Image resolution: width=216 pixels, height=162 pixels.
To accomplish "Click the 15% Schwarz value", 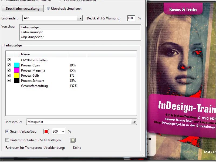I will (x=72, y=80).
